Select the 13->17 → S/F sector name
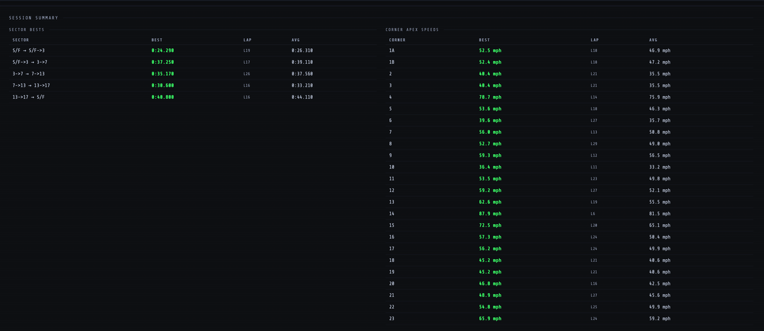 coord(29,97)
